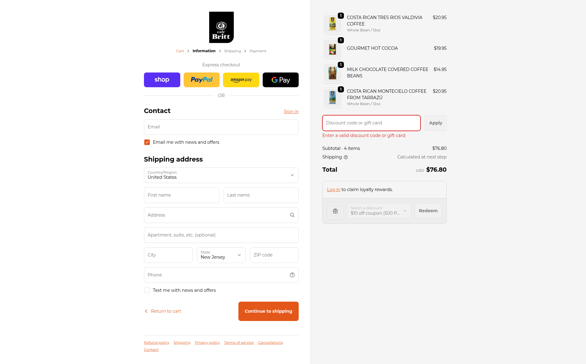This screenshot has height=364, width=586.
Task: Enable Text me with news and offers
Action: pos(147,290)
